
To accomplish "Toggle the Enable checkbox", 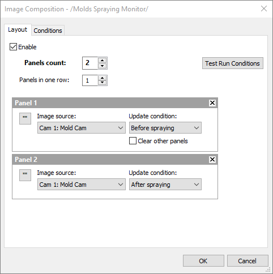I will click(x=13, y=47).
